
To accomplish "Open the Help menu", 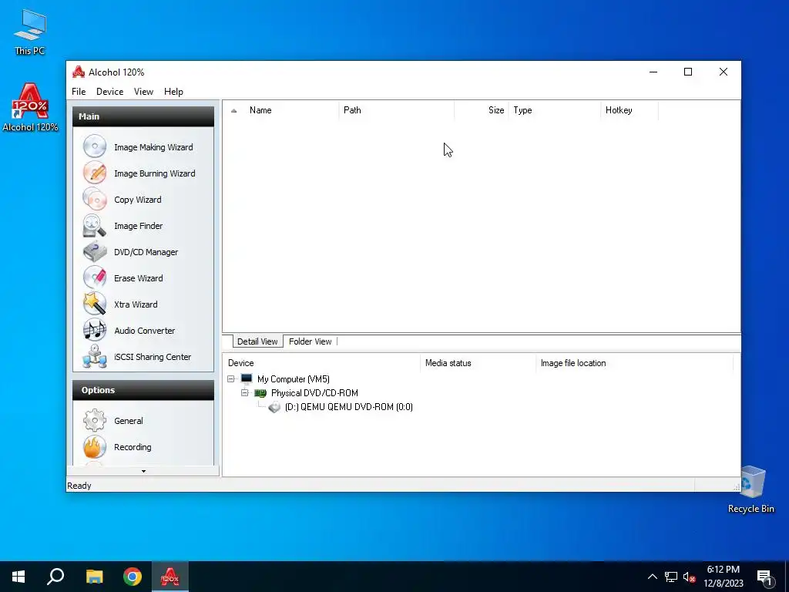I will click(173, 92).
